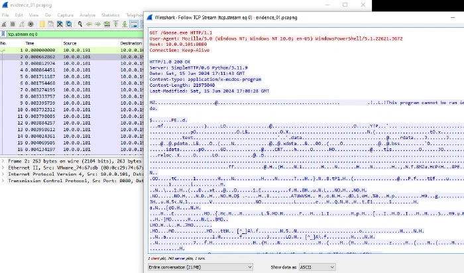Open the Statistics menu
This screenshot has height=273, width=464.
[111, 15]
